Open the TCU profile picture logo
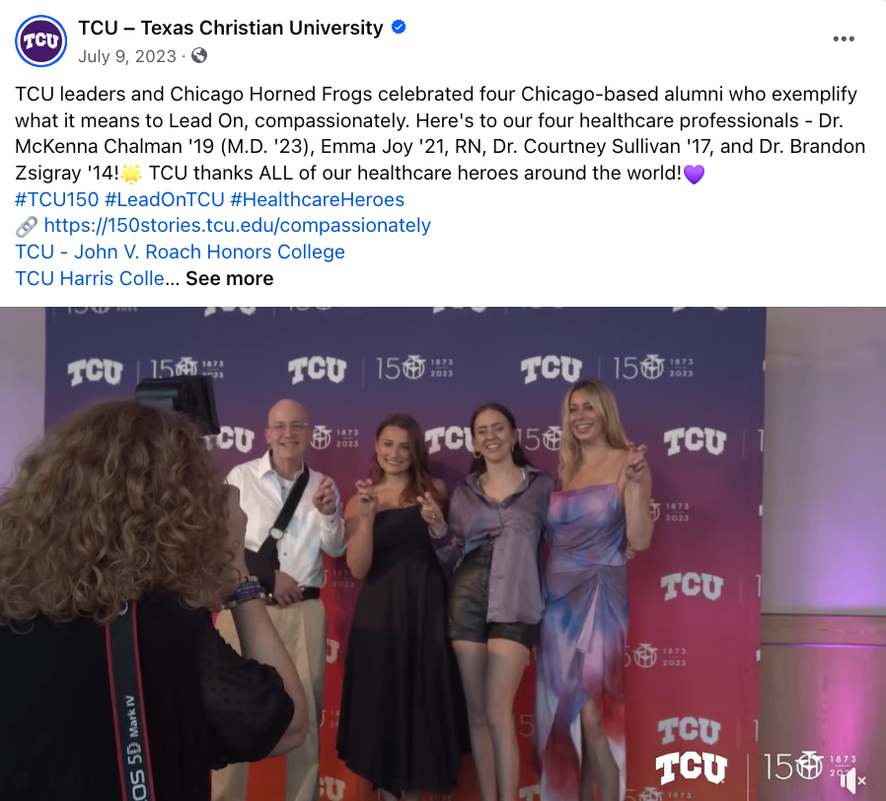886x801 pixels. coord(40,40)
